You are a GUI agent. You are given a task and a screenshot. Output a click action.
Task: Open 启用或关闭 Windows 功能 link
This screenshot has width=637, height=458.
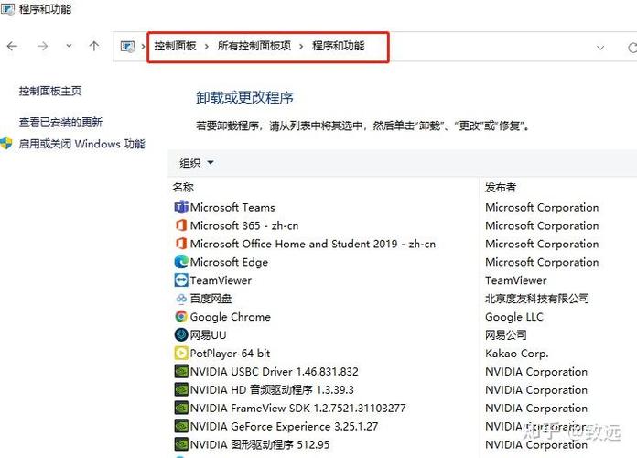(x=81, y=144)
